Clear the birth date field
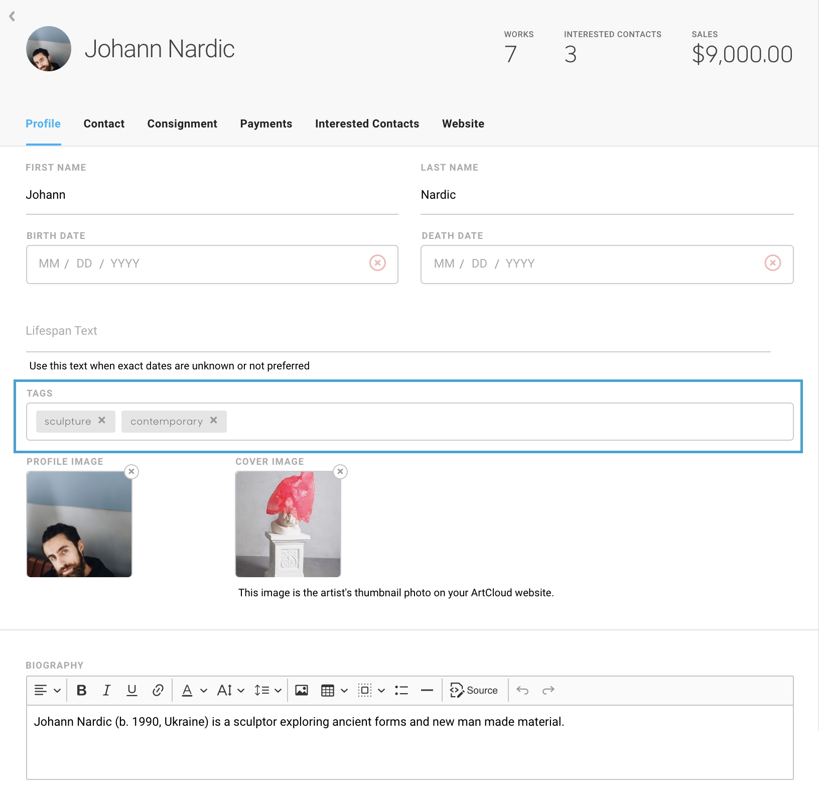 (x=377, y=263)
